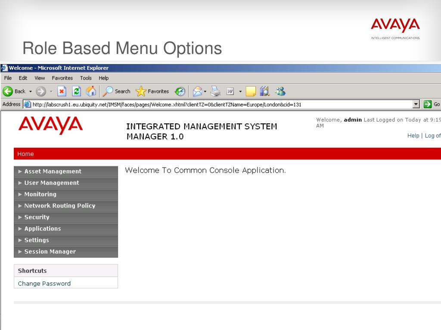Click the Search toolbar label

coord(122,91)
